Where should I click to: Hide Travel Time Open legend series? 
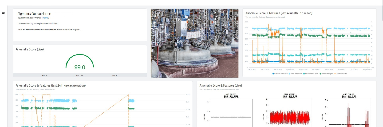(327, 74)
